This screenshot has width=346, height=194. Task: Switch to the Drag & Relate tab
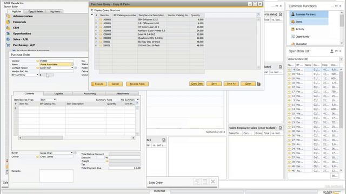(36, 11)
